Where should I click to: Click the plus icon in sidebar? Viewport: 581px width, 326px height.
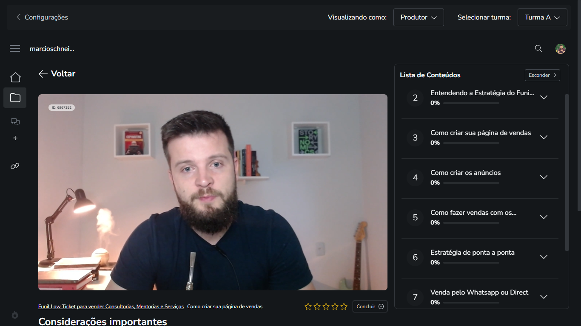click(x=15, y=138)
